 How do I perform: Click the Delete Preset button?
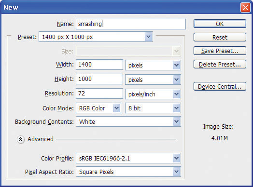[220, 64]
